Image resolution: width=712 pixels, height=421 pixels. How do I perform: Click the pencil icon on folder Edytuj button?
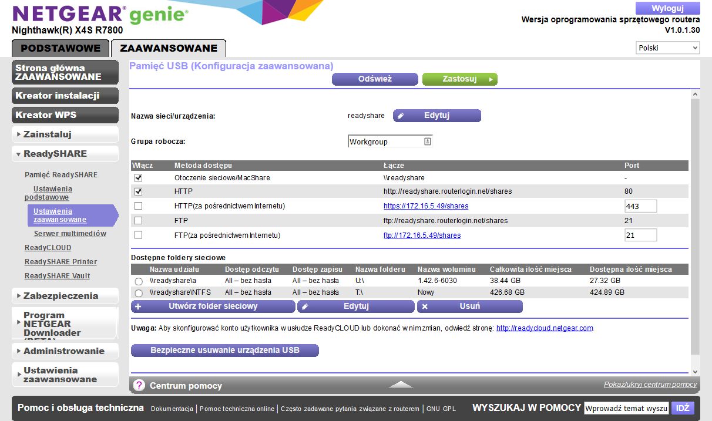[305, 307]
